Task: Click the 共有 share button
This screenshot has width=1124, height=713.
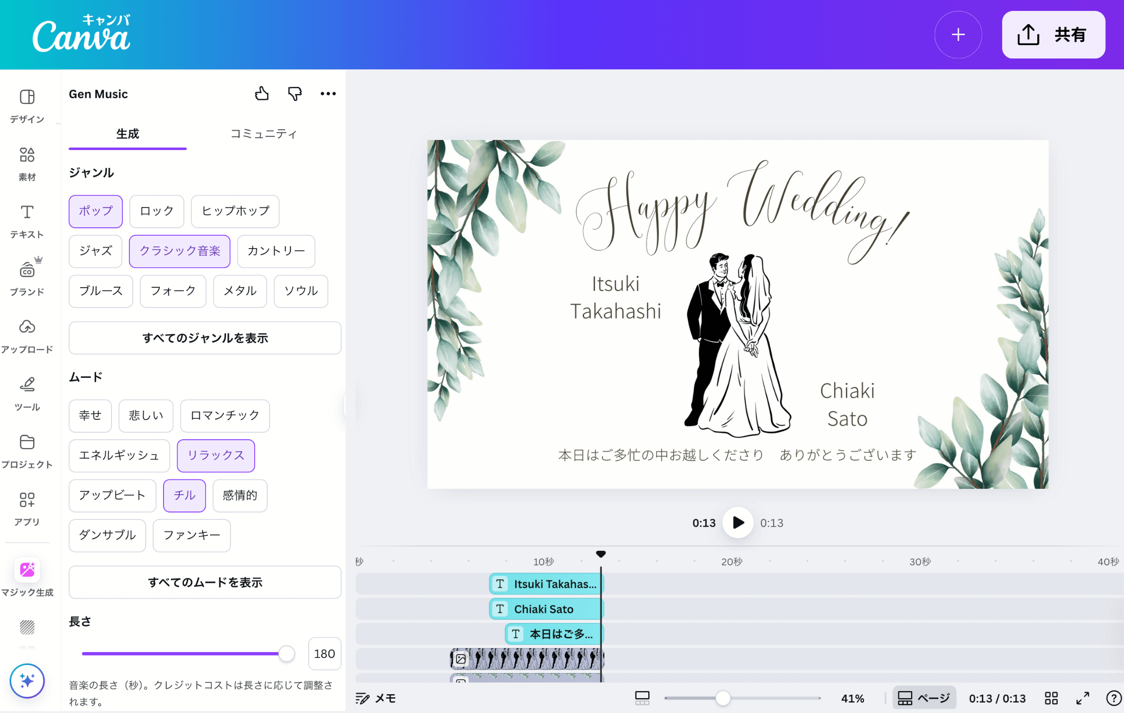Action: (x=1054, y=35)
